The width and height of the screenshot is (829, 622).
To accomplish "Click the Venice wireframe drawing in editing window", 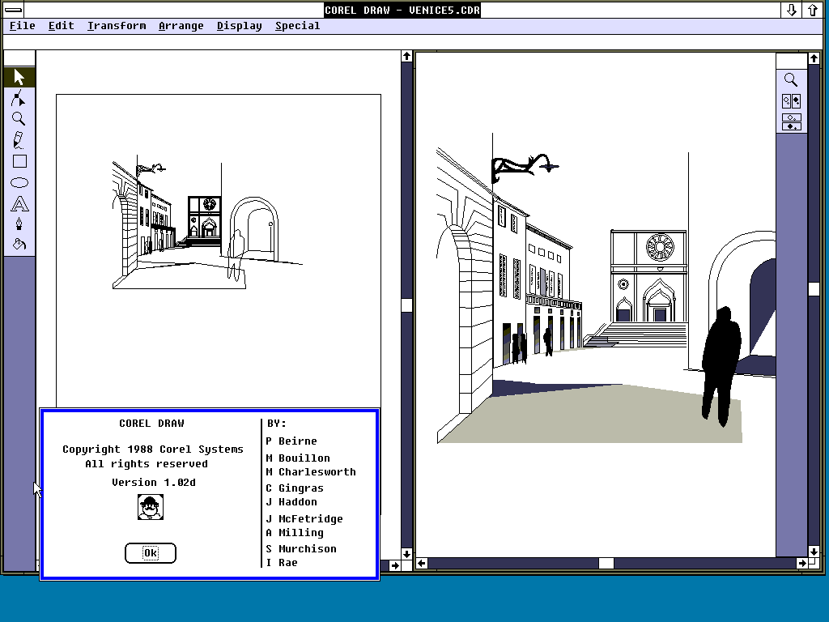I will click(207, 222).
